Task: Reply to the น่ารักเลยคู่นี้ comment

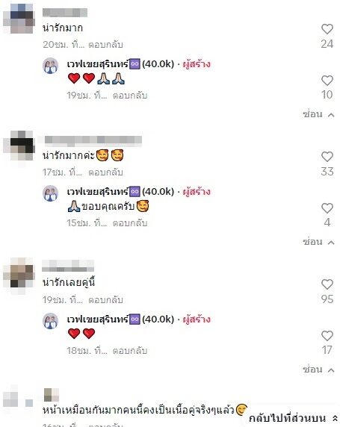Action: pos(105,299)
